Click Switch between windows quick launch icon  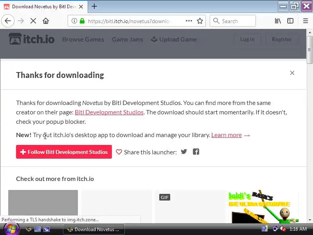[47, 229]
